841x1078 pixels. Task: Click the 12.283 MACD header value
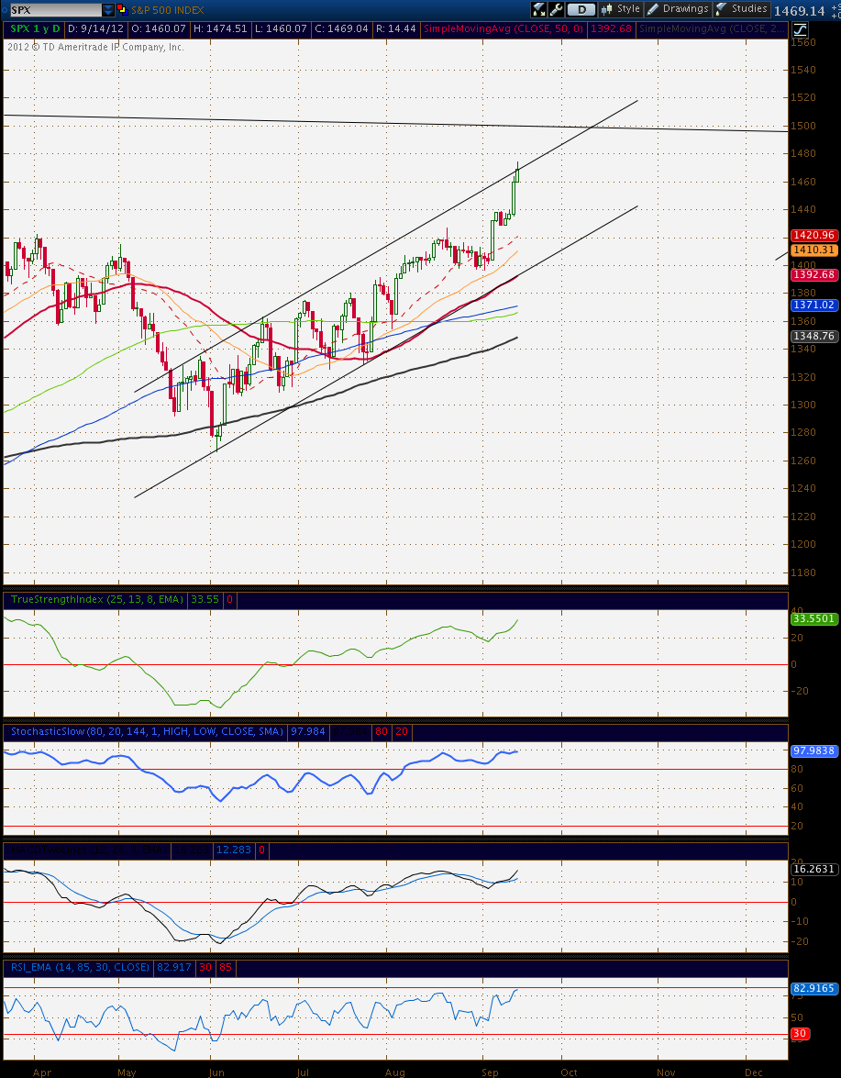point(234,850)
